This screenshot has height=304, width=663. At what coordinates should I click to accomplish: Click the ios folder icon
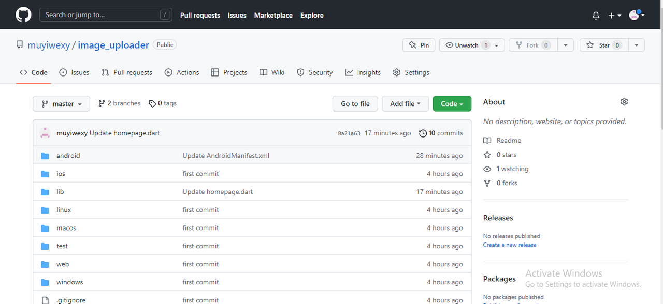tap(45, 174)
